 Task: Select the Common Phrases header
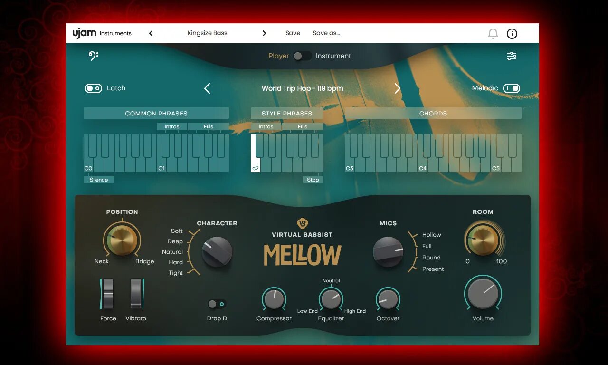pos(156,113)
